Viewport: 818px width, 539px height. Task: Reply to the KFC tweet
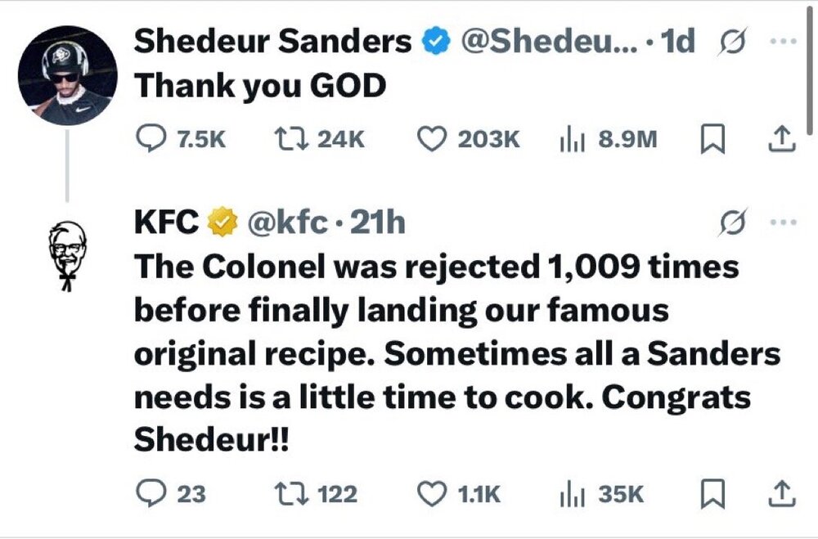tap(151, 494)
